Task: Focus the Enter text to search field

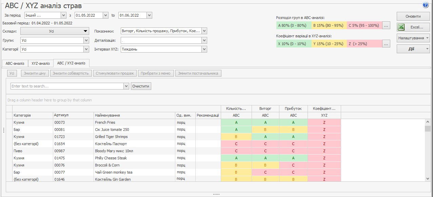Action: click(67, 86)
